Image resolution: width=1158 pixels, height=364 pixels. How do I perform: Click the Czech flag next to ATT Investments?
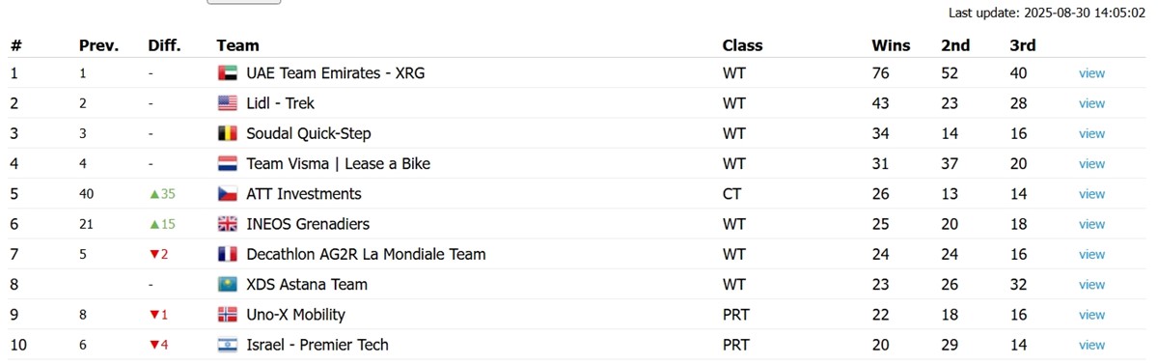(x=228, y=194)
